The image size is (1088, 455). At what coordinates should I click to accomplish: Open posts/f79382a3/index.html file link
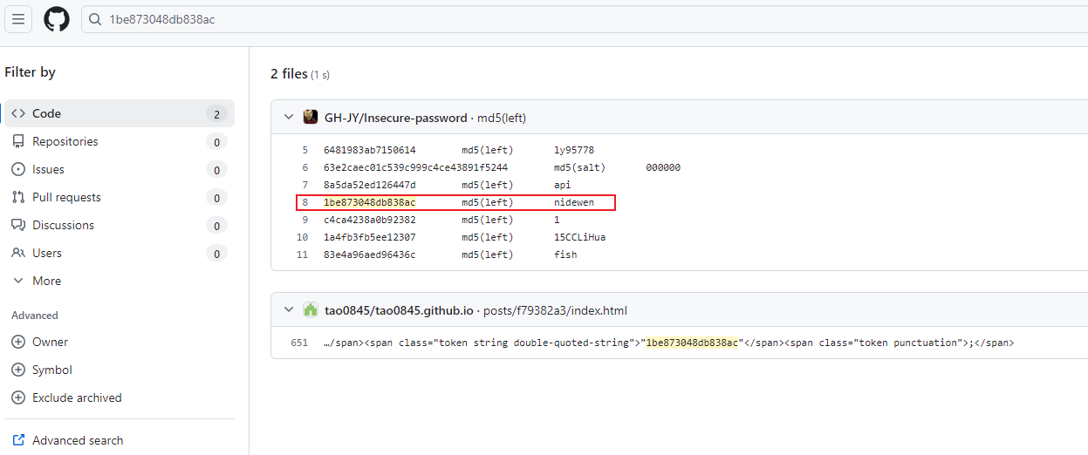(555, 310)
